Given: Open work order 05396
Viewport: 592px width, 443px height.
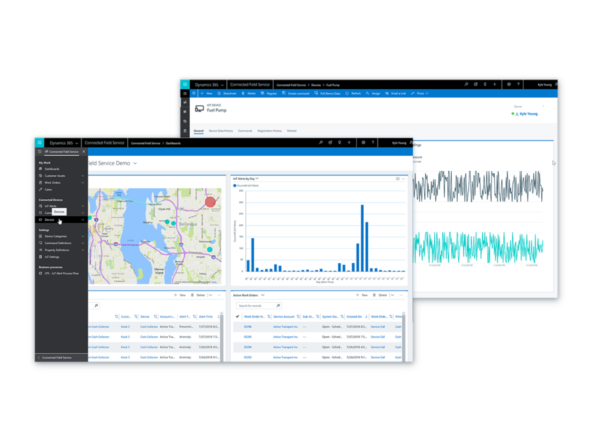Looking at the screenshot, I should tap(248, 327).
